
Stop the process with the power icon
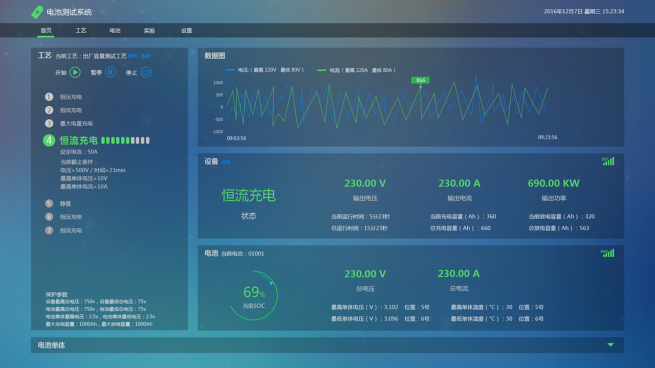pyautogui.click(x=146, y=72)
